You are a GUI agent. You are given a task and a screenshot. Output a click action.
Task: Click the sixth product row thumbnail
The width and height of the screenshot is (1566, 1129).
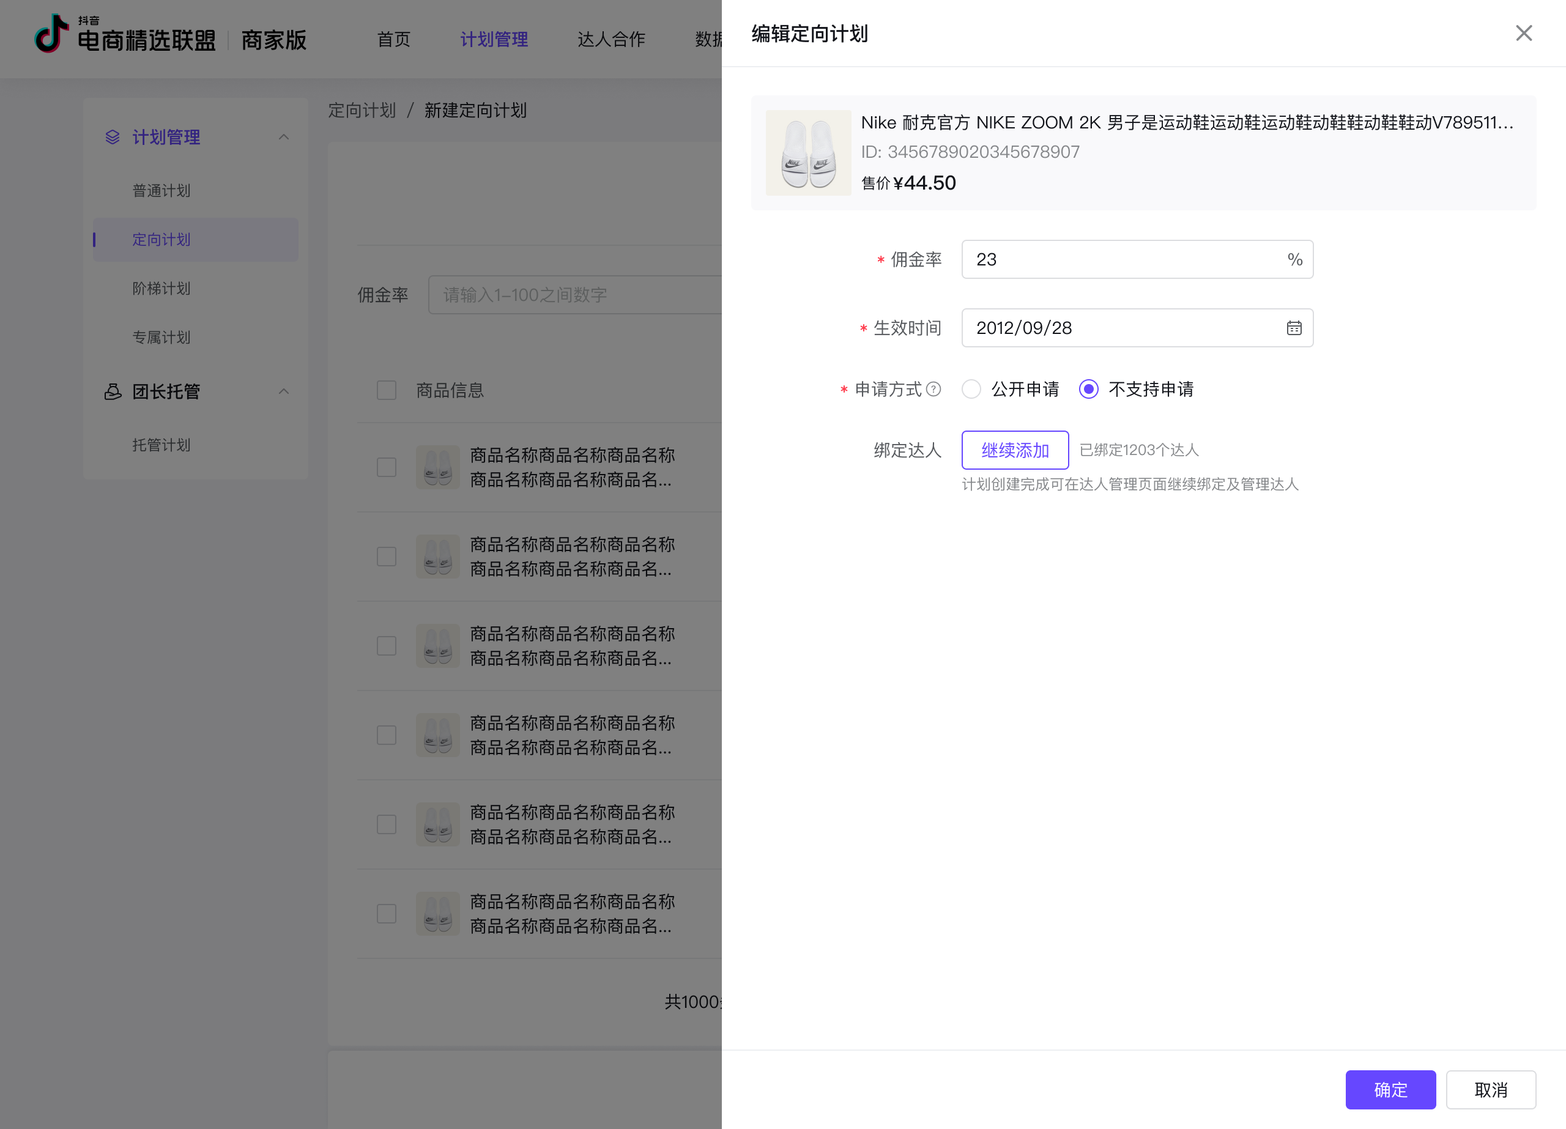pos(438,914)
